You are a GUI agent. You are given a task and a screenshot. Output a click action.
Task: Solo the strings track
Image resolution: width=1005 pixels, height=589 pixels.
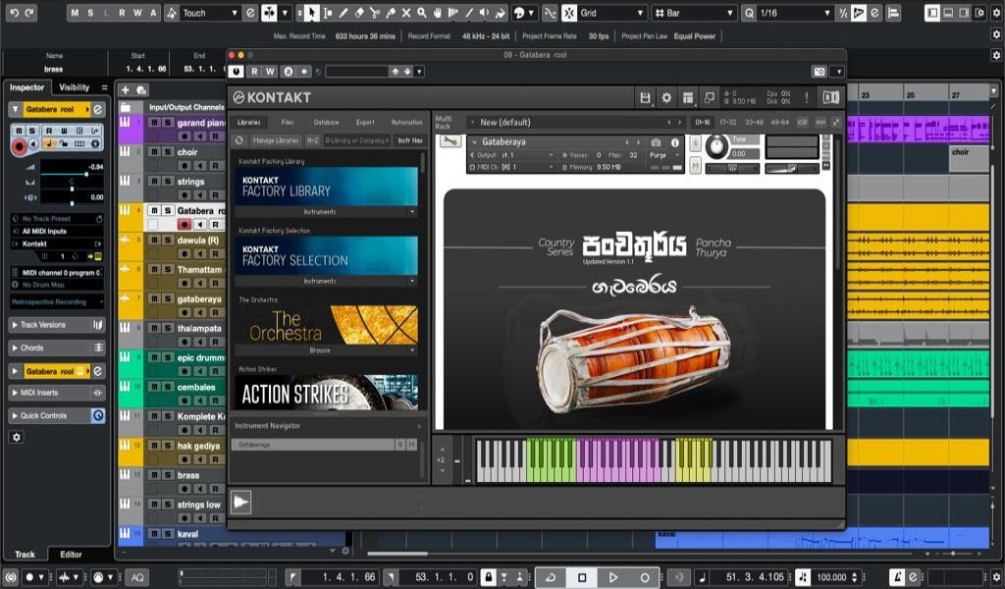[168, 182]
